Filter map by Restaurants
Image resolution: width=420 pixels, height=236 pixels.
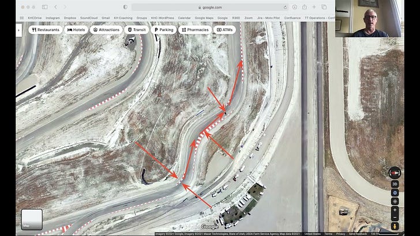(45, 30)
